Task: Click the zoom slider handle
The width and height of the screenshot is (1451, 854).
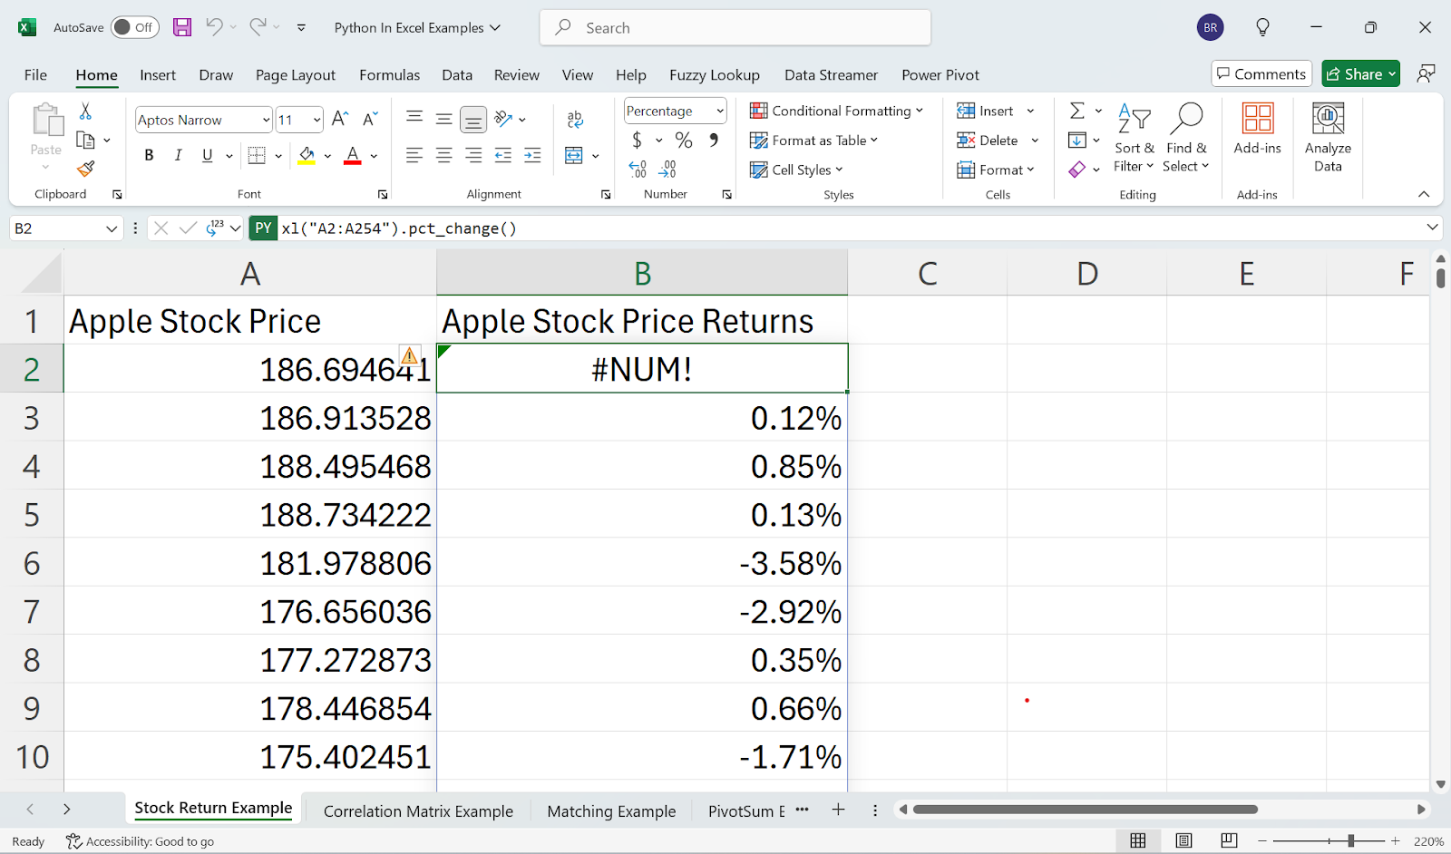Action: [1351, 841]
